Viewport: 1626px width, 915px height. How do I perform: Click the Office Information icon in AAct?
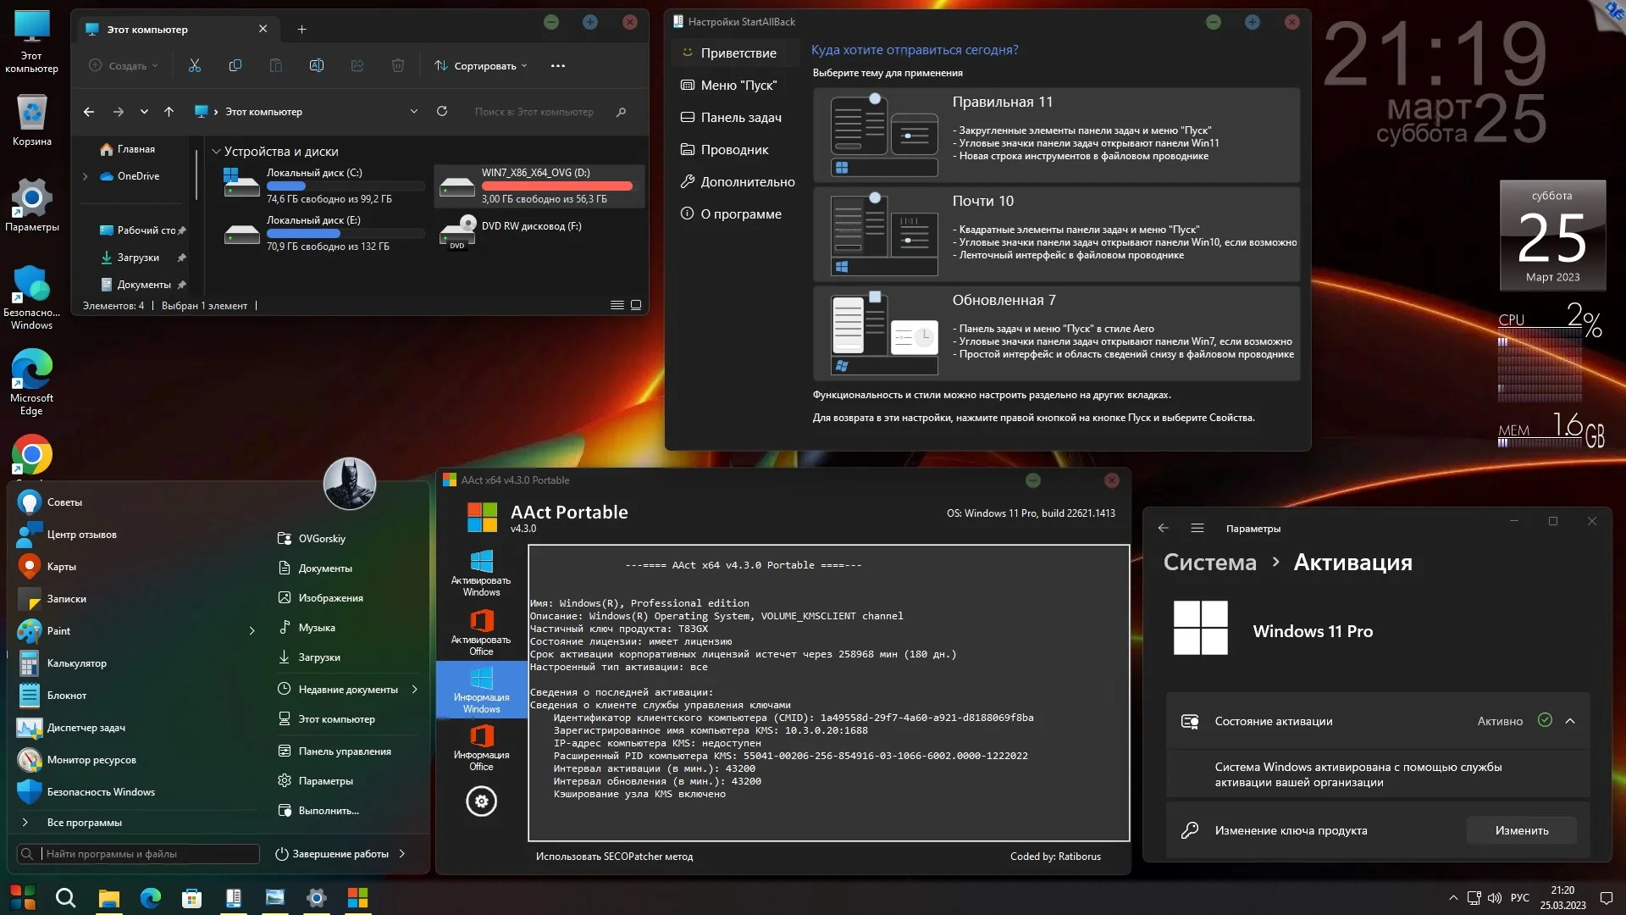tap(481, 747)
